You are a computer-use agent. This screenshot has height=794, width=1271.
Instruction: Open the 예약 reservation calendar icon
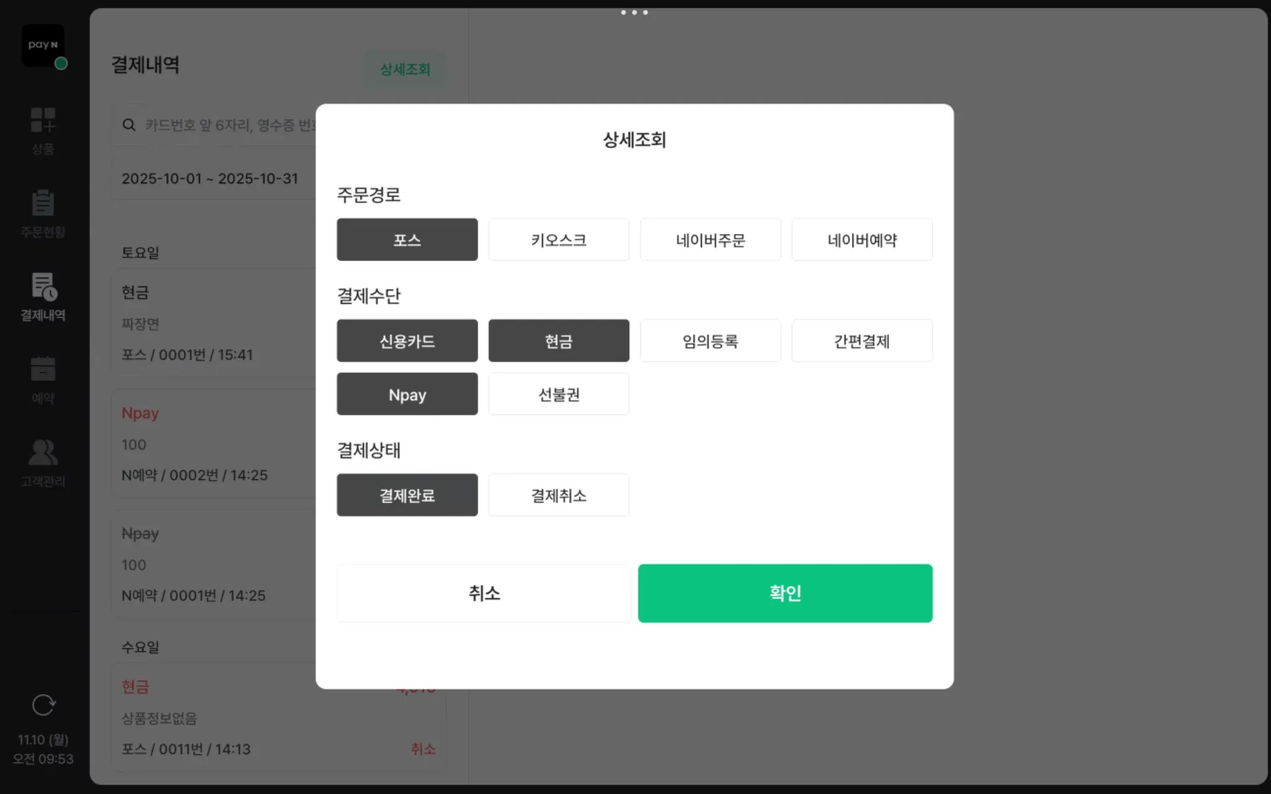[43, 370]
